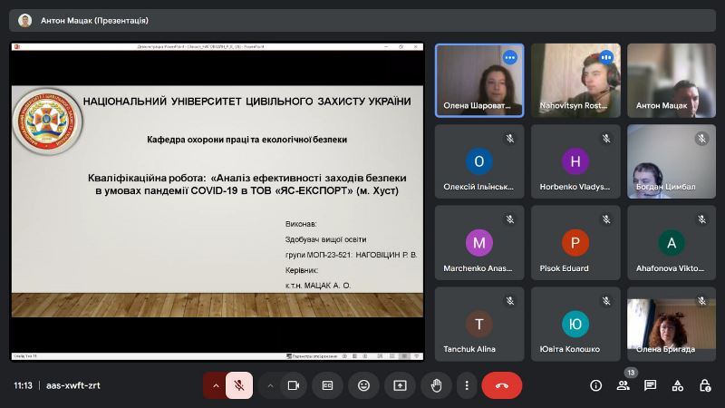The width and height of the screenshot is (725, 408).
Task: Open meeting details info icon
Action: 595,385
